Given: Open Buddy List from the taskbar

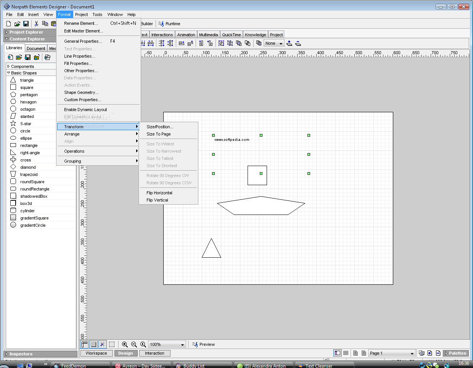Looking at the screenshot, I should coord(202,365).
